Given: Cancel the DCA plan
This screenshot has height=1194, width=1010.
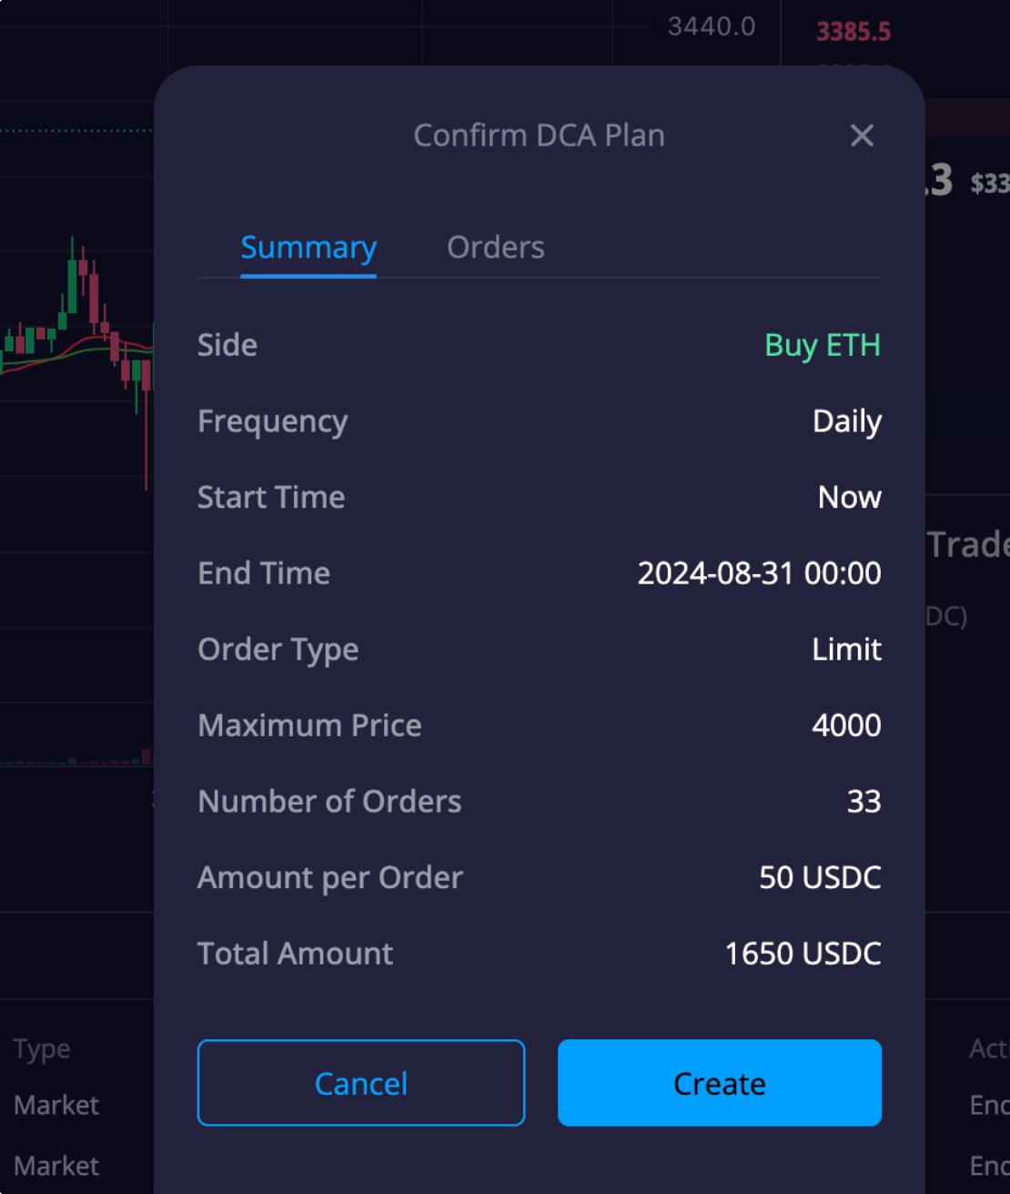Looking at the screenshot, I should click(361, 1083).
